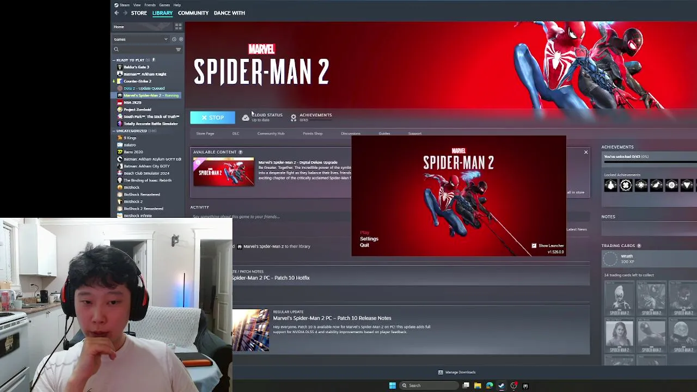Open the DLC link

pyautogui.click(x=236, y=133)
